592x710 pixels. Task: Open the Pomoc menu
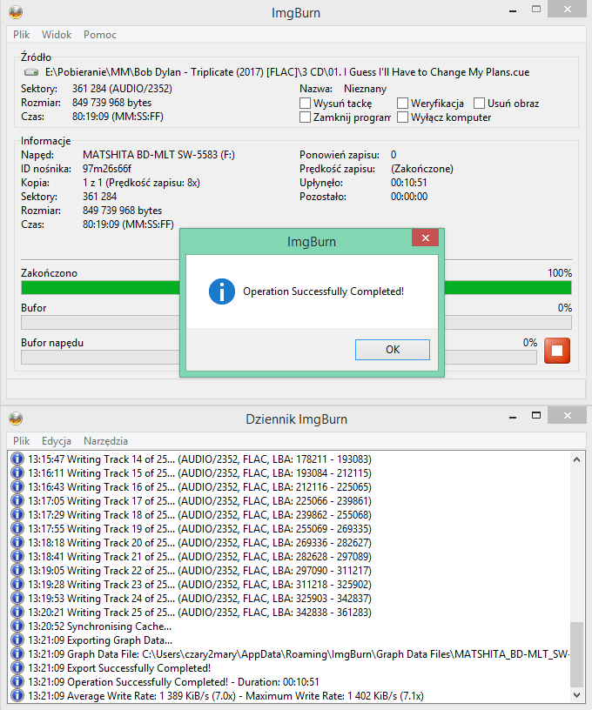(99, 35)
